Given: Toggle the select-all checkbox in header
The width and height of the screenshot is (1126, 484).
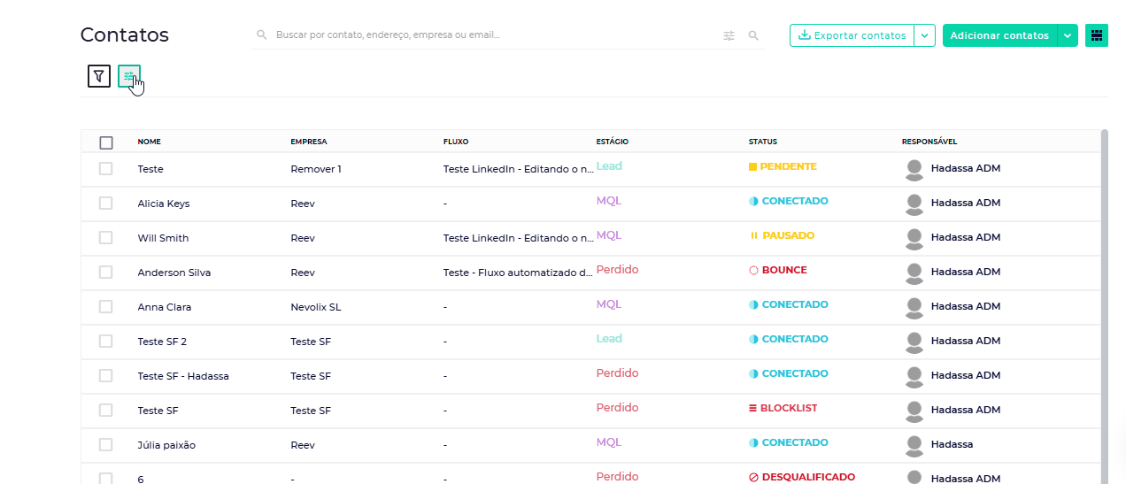Looking at the screenshot, I should 106,142.
